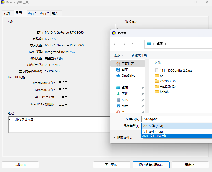Click the 退出(X) button
Viewport: 212px width, 172px height.
coord(190,165)
